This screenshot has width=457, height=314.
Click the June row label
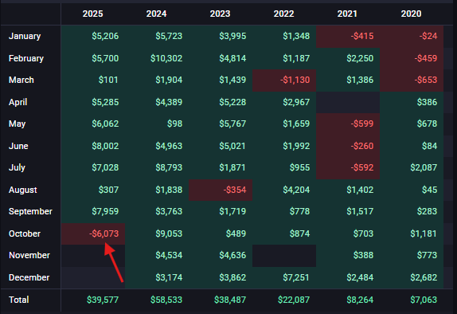(x=18, y=146)
